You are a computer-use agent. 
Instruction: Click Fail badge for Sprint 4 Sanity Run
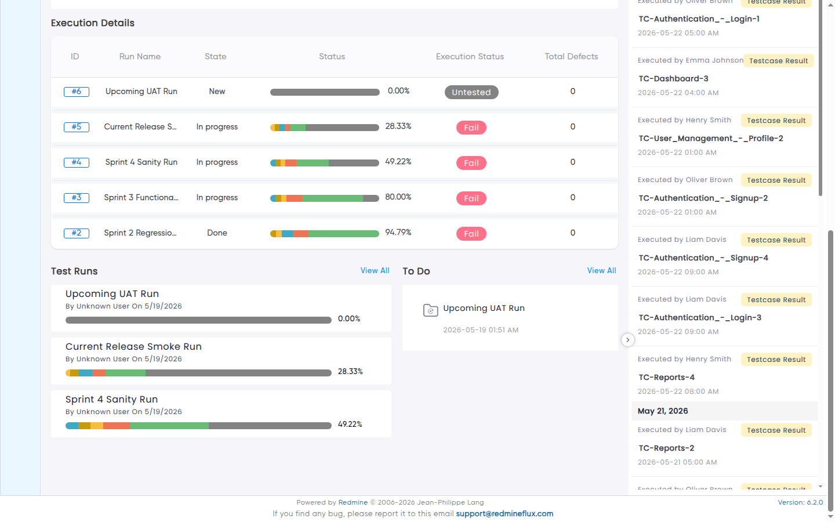point(471,163)
